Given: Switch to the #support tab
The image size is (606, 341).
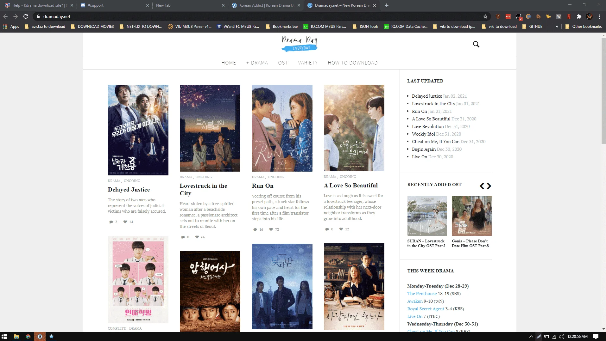Looking at the screenshot, I should tap(114, 5).
